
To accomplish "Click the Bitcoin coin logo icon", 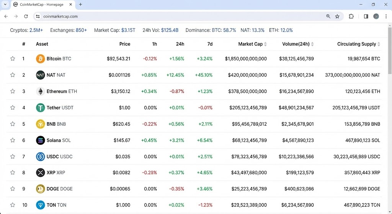I will pos(40,59).
